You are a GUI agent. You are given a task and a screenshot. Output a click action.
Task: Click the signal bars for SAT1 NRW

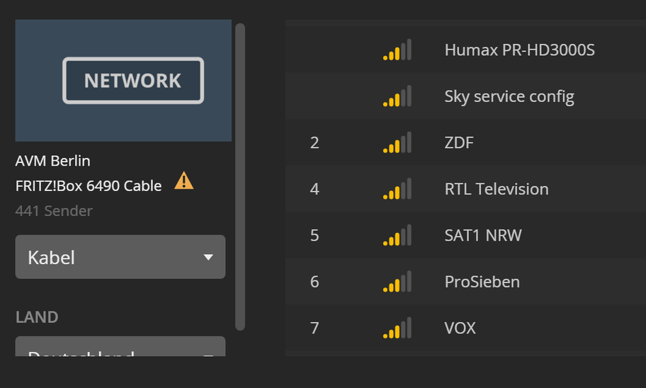[397, 236]
